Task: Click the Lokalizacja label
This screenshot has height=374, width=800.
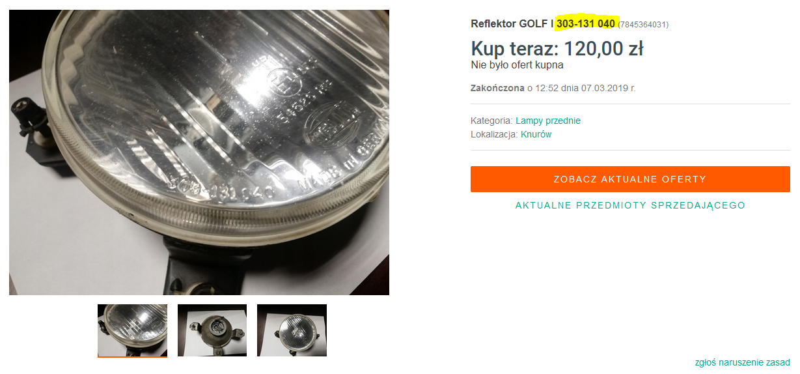Action: point(494,134)
